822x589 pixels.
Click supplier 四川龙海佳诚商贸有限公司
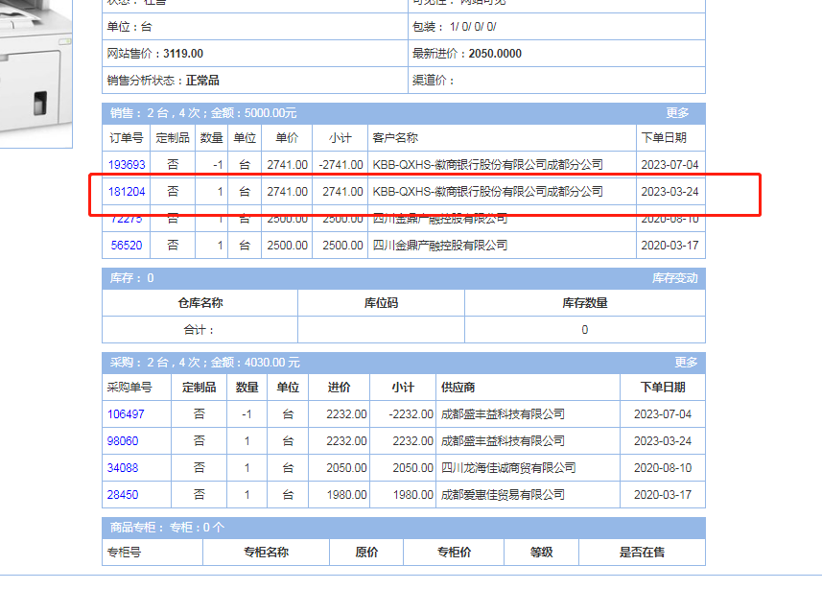pos(508,468)
